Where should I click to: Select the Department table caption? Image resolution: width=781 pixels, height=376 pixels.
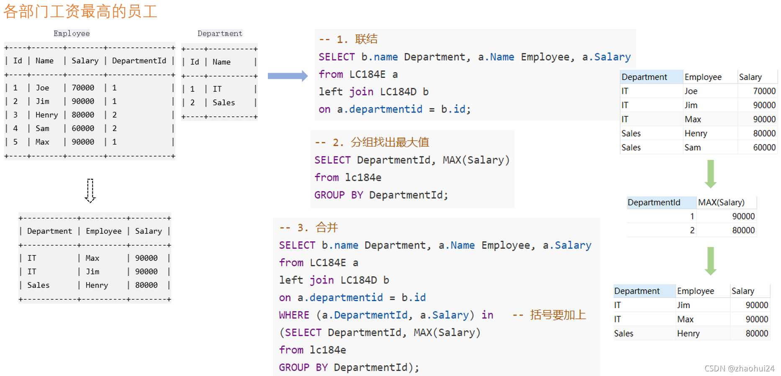220,33
